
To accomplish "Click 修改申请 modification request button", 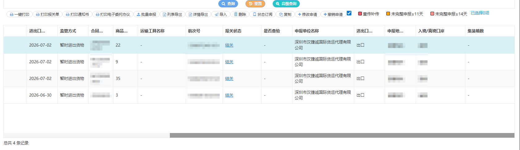I will pos(308,15).
